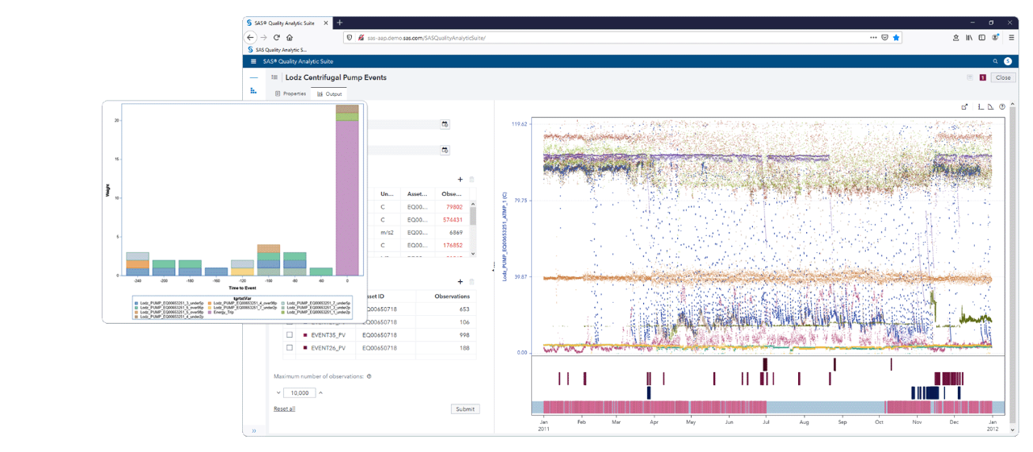Open the first date picker calendar icon
The image size is (1033, 452).
[x=445, y=124]
